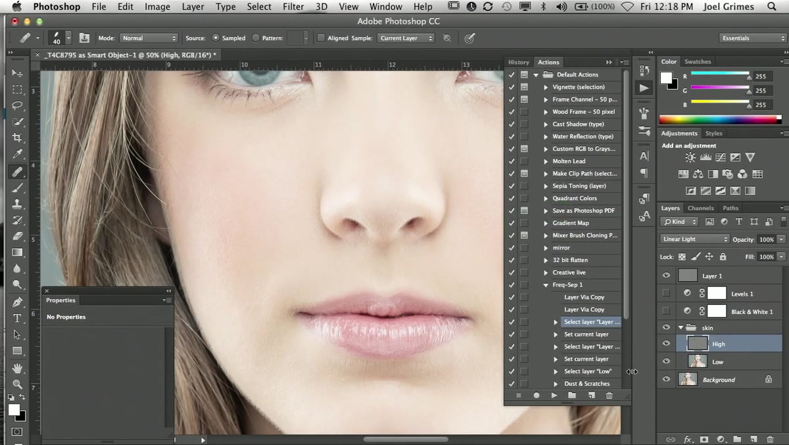Viewport: 789px width, 445px height.
Task: Select the Zoom tool
Action: click(x=18, y=384)
